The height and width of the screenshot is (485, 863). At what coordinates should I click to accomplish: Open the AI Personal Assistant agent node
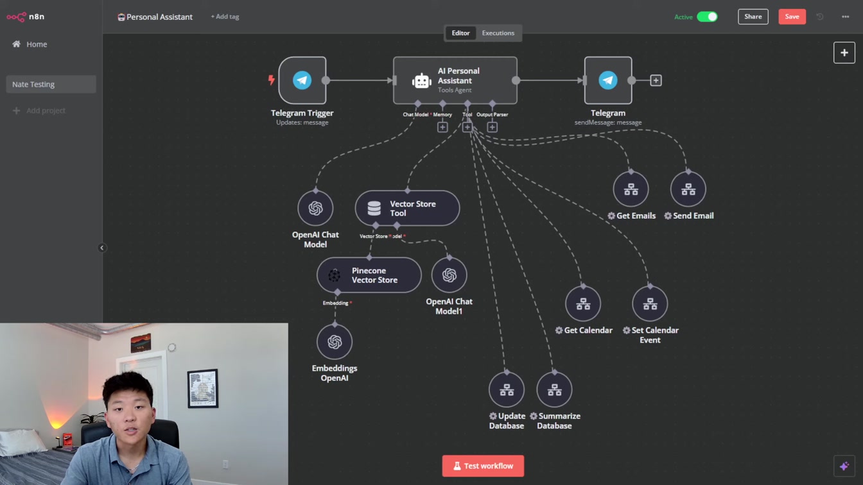(x=455, y=80)
